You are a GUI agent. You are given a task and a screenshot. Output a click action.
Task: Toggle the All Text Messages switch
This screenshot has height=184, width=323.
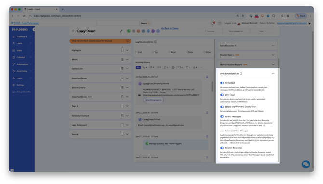click(222, 116)
